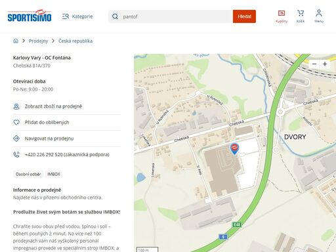Open the Česká republika breadcrumb link

coord(75,41)
